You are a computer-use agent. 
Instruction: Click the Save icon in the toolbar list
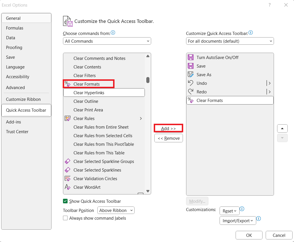[191, 66]
